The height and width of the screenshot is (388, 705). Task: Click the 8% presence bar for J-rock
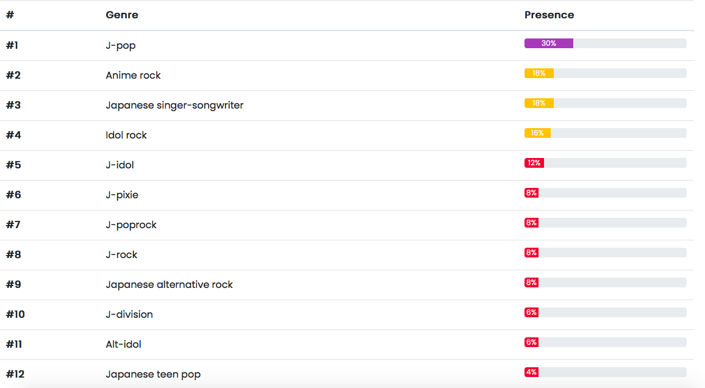pyautogui.click(x=531, y=253)
